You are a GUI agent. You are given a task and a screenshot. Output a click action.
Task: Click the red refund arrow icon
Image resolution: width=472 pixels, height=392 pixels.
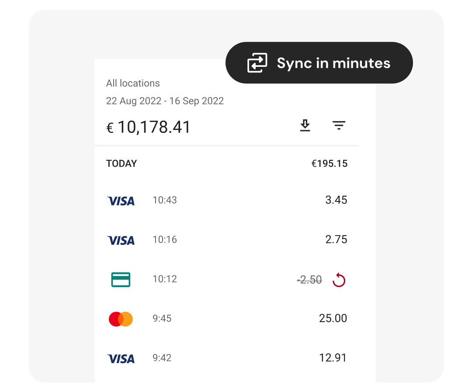(x=339, y=280)
